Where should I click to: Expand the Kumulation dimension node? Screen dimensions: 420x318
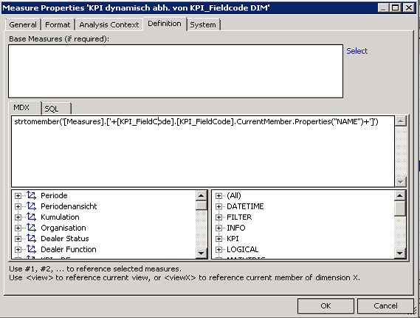point(18,217)
